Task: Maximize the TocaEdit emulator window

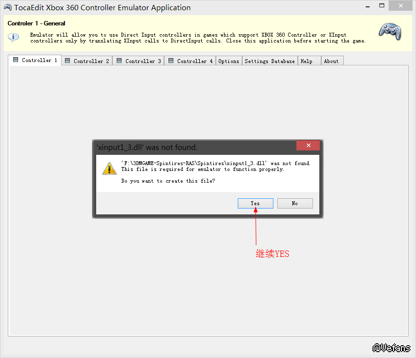Action: (x=381, y=6)
